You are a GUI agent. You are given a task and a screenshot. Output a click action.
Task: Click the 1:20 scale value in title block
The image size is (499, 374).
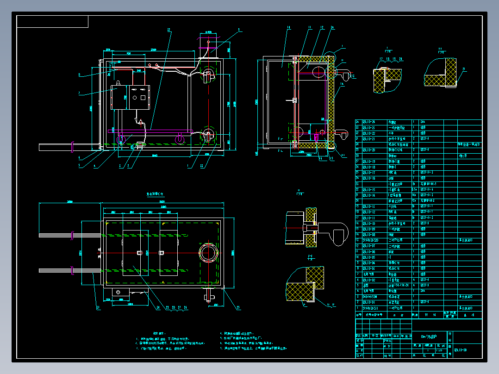click(x=439, y=350)
